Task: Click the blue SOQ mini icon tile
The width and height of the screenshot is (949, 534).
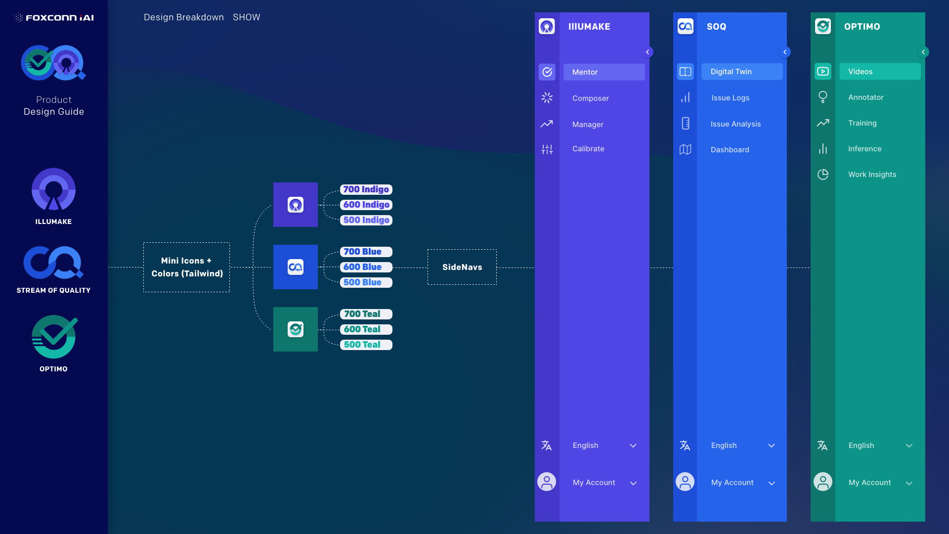Action: (296, 267)
